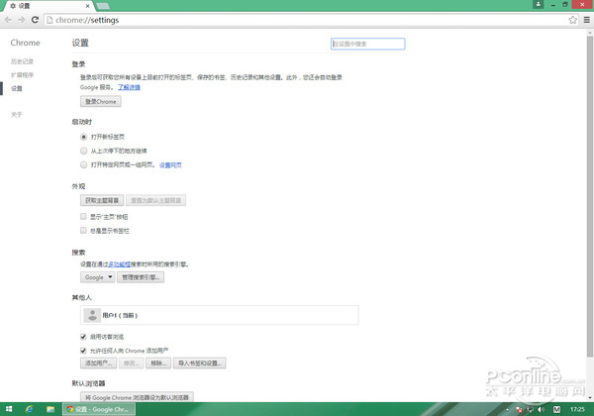Go back using the browser back arrow
The image size is (594, 416).
click(8, 20)
